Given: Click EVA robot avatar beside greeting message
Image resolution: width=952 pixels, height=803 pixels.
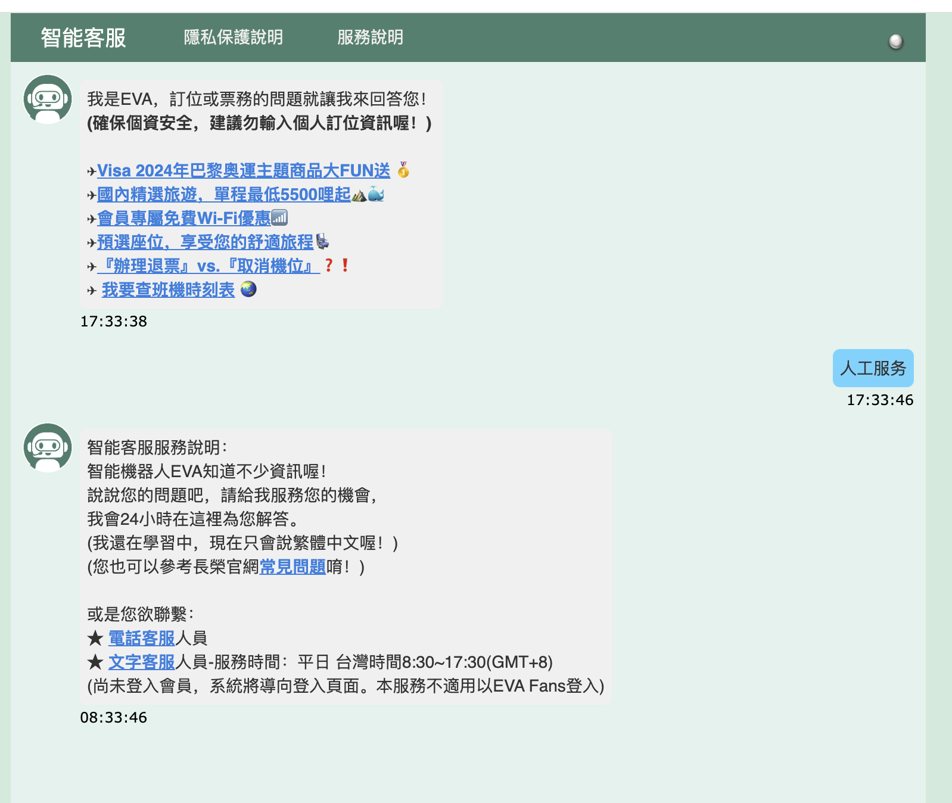Looking at the screenshot, I should point(48,99).
